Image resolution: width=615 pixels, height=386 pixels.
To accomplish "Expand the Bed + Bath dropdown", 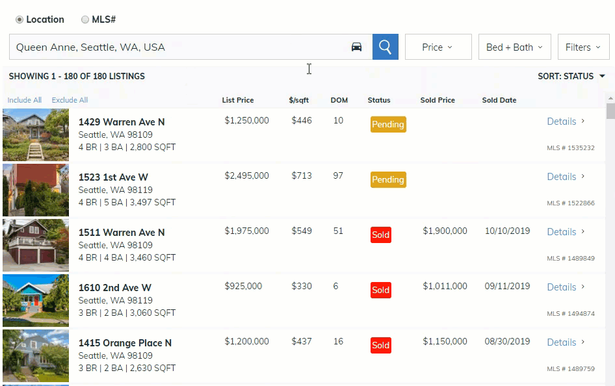I will pyautogui.click(x=514, y=47).
